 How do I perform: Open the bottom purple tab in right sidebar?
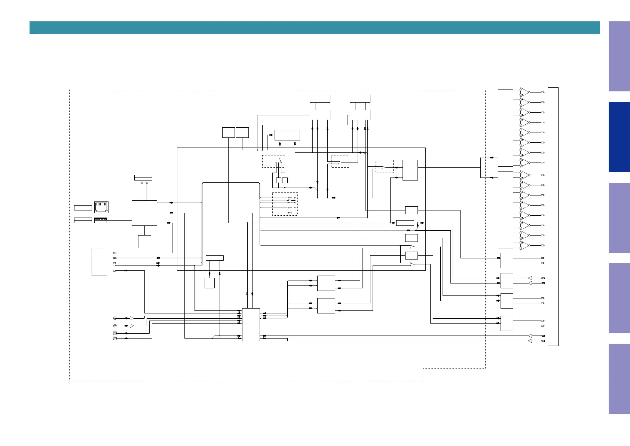pos(619,379)
